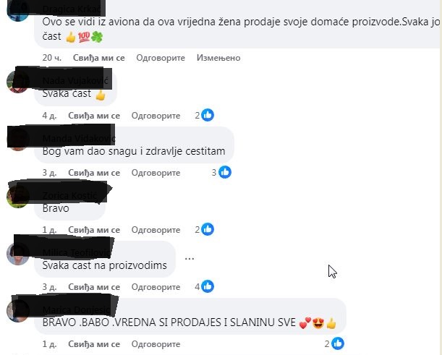Click "Измењено" link on first comment
The height and width of the screenshot is (355, 442).
[218, 58]
